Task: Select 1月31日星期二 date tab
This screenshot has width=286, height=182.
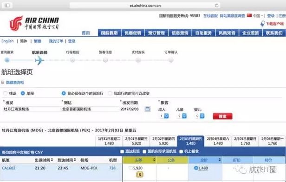Action: click(x=109, y=141)
